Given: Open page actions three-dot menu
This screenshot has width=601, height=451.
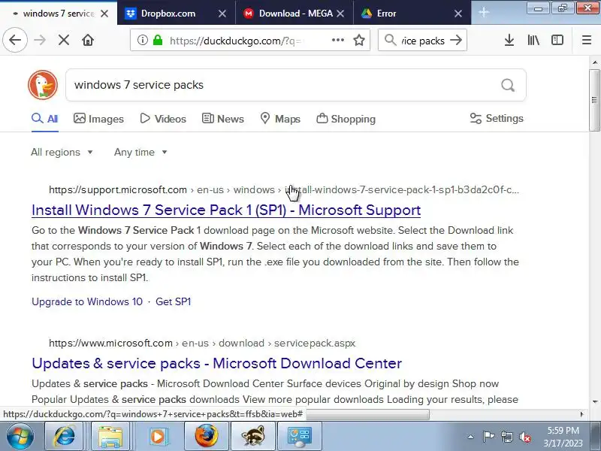Looking at the screenshot, I should [337, 40].
